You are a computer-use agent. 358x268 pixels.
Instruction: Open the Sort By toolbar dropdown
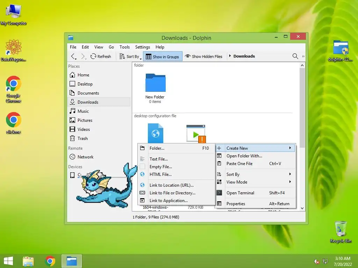coord(130,56)
